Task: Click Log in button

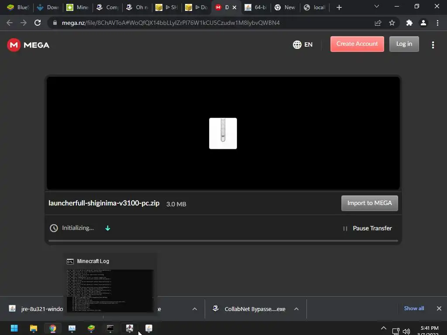Action: 404,44
